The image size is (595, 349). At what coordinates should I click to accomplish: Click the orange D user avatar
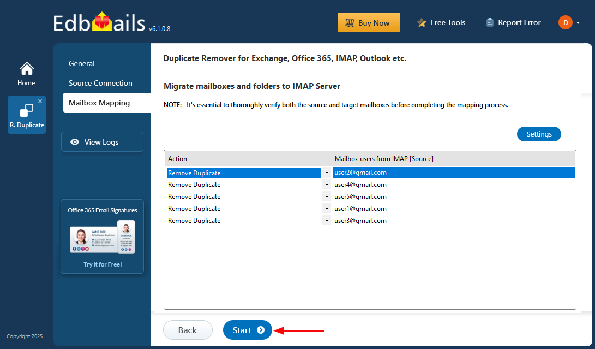tap(565, 23)
